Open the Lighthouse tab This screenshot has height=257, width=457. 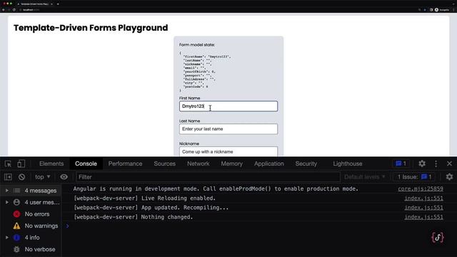pyautogui.click(x=348, y=163)
